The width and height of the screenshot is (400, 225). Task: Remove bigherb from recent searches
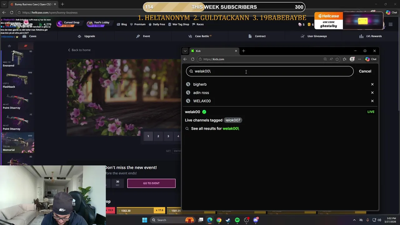click(x=372, y=84)
